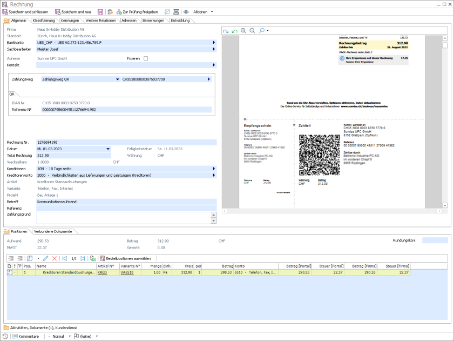Click the eye visibility icon in toolbar
Image resolution: width=454 pixels, height=341 pixels.
pos(186,11)
